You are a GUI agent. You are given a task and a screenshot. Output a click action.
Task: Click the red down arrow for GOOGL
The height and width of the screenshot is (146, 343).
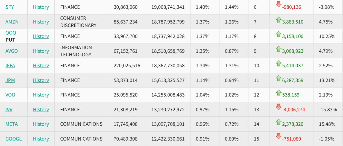click(x=278, y=136)
